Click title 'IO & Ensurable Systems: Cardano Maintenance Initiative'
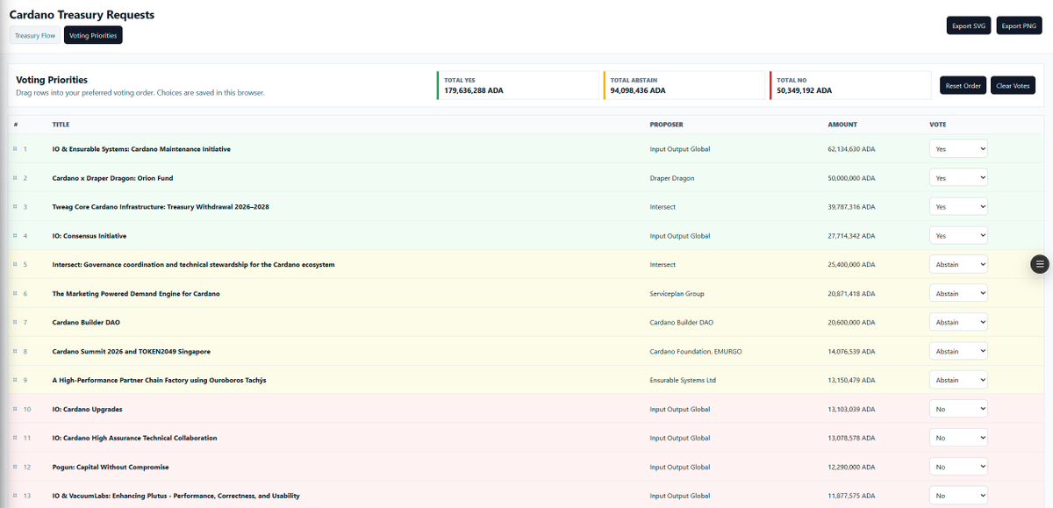 tap(141, 149)
